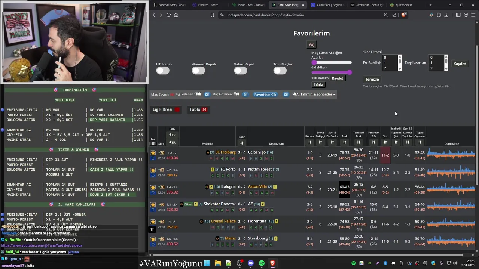Open Windows Start button on taskbar
Screen dimensions: 479x269
(207, 263)
